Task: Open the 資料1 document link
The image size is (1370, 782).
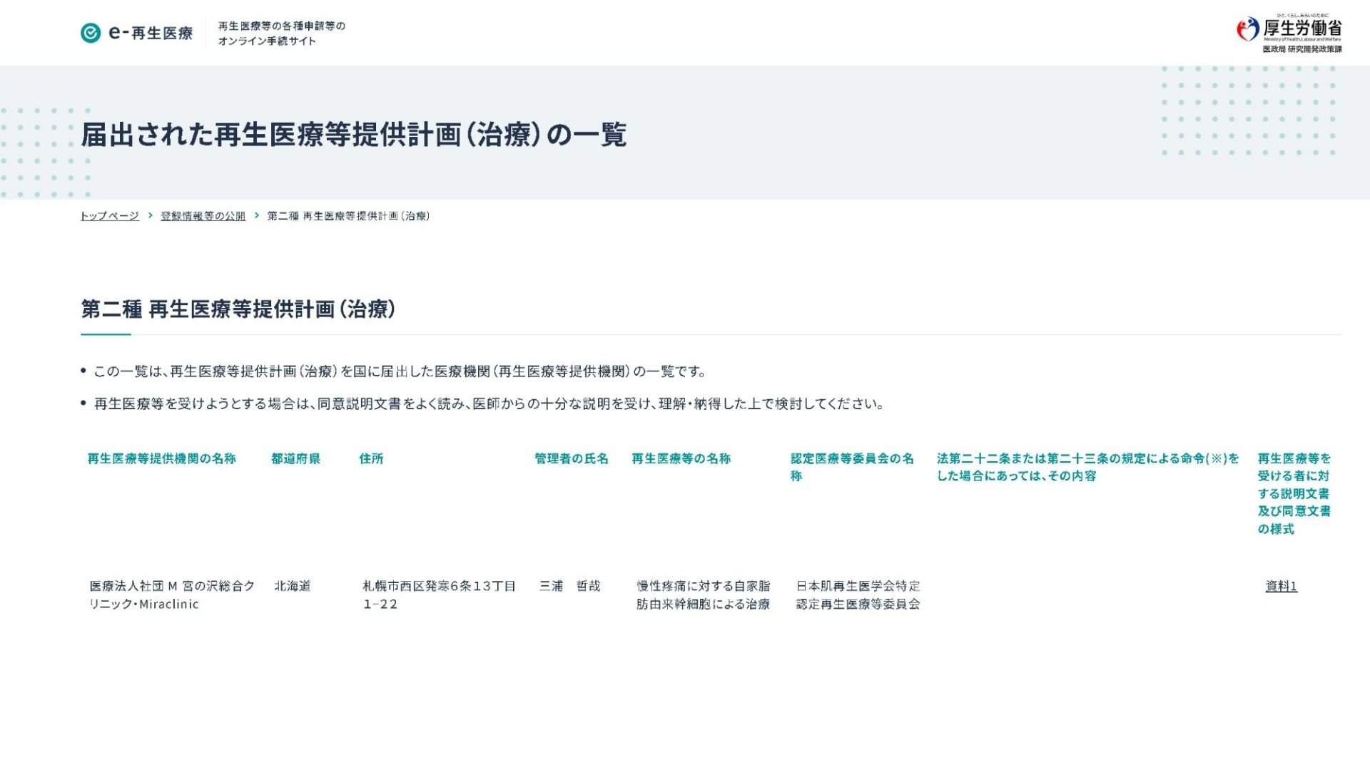Action: pos(1281,586)
